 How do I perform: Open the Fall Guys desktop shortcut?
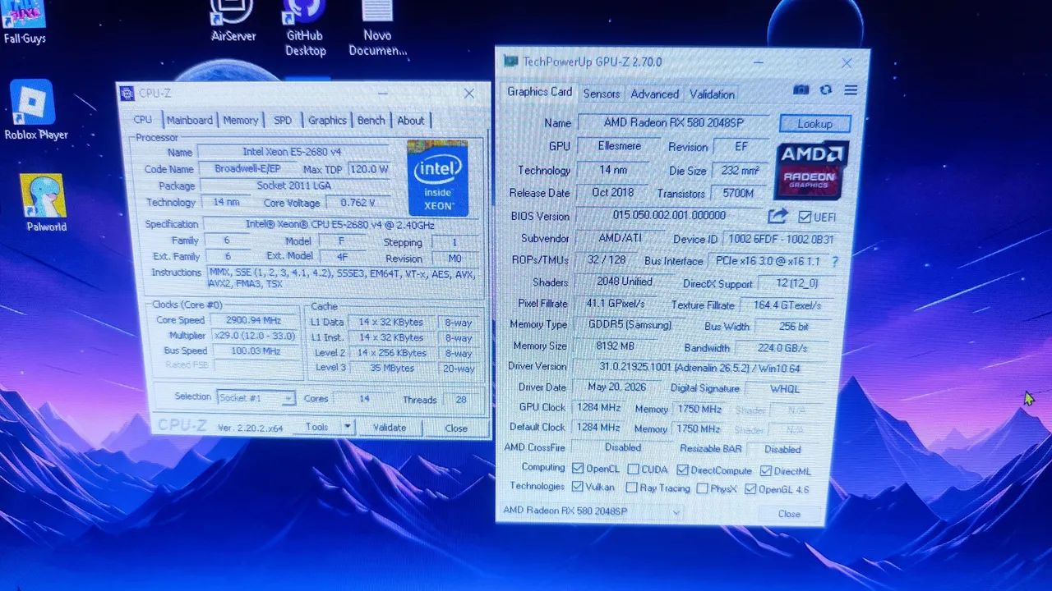pos(25,21)
